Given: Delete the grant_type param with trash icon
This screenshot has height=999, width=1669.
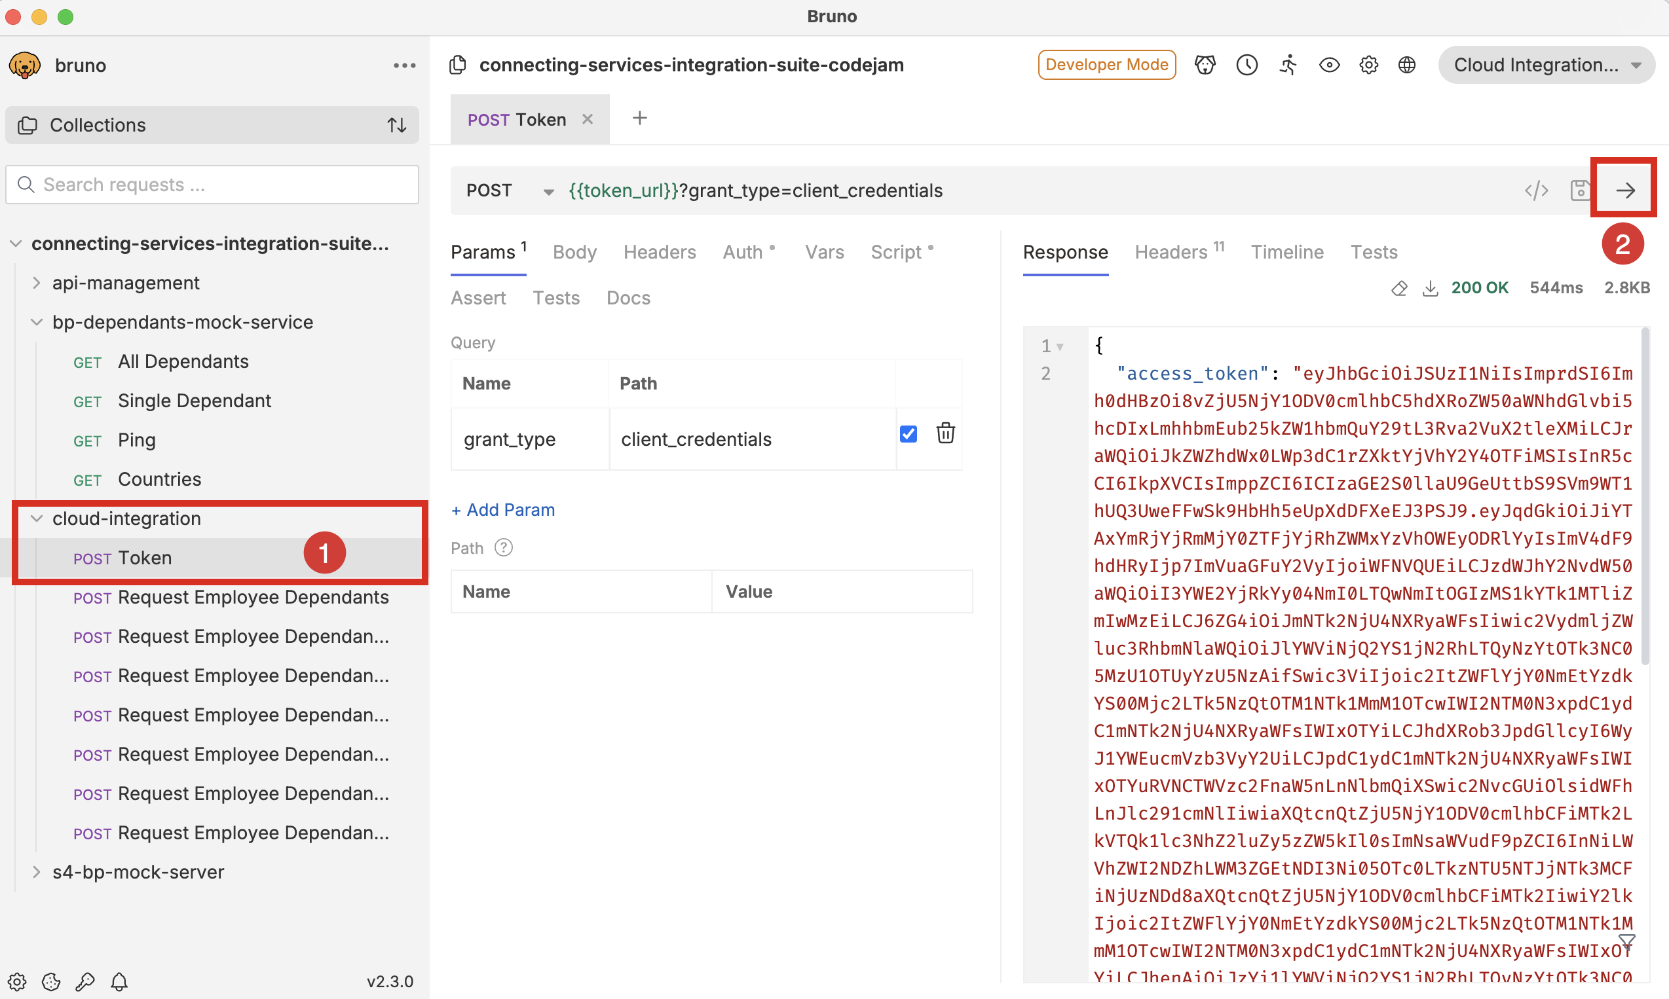Looking at the screenshot, I should 945,433.
